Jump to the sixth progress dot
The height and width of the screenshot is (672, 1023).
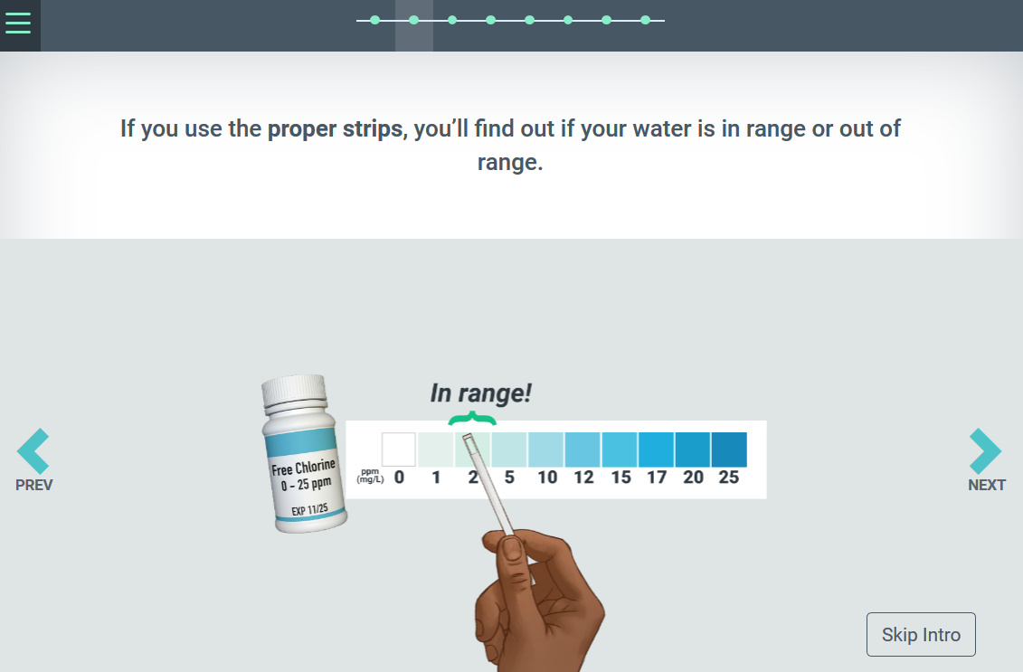pyautogui.click(x=568, y=20)
